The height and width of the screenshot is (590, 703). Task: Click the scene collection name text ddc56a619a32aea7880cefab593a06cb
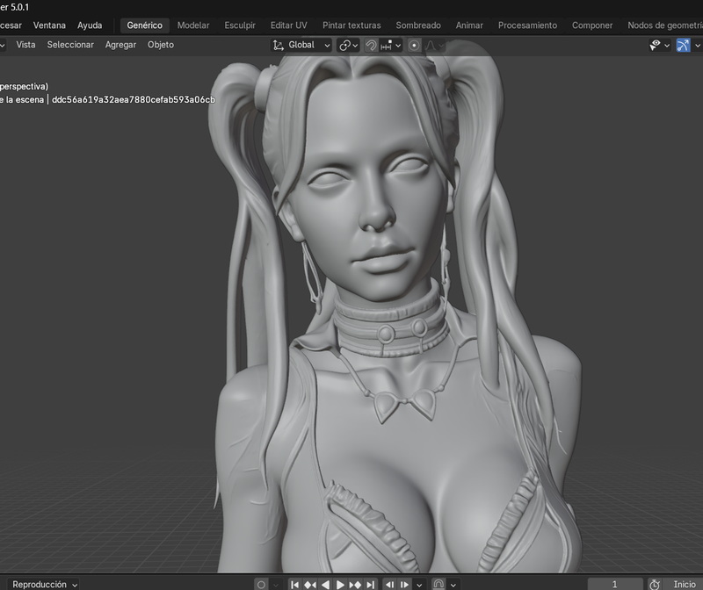(134, 99)
